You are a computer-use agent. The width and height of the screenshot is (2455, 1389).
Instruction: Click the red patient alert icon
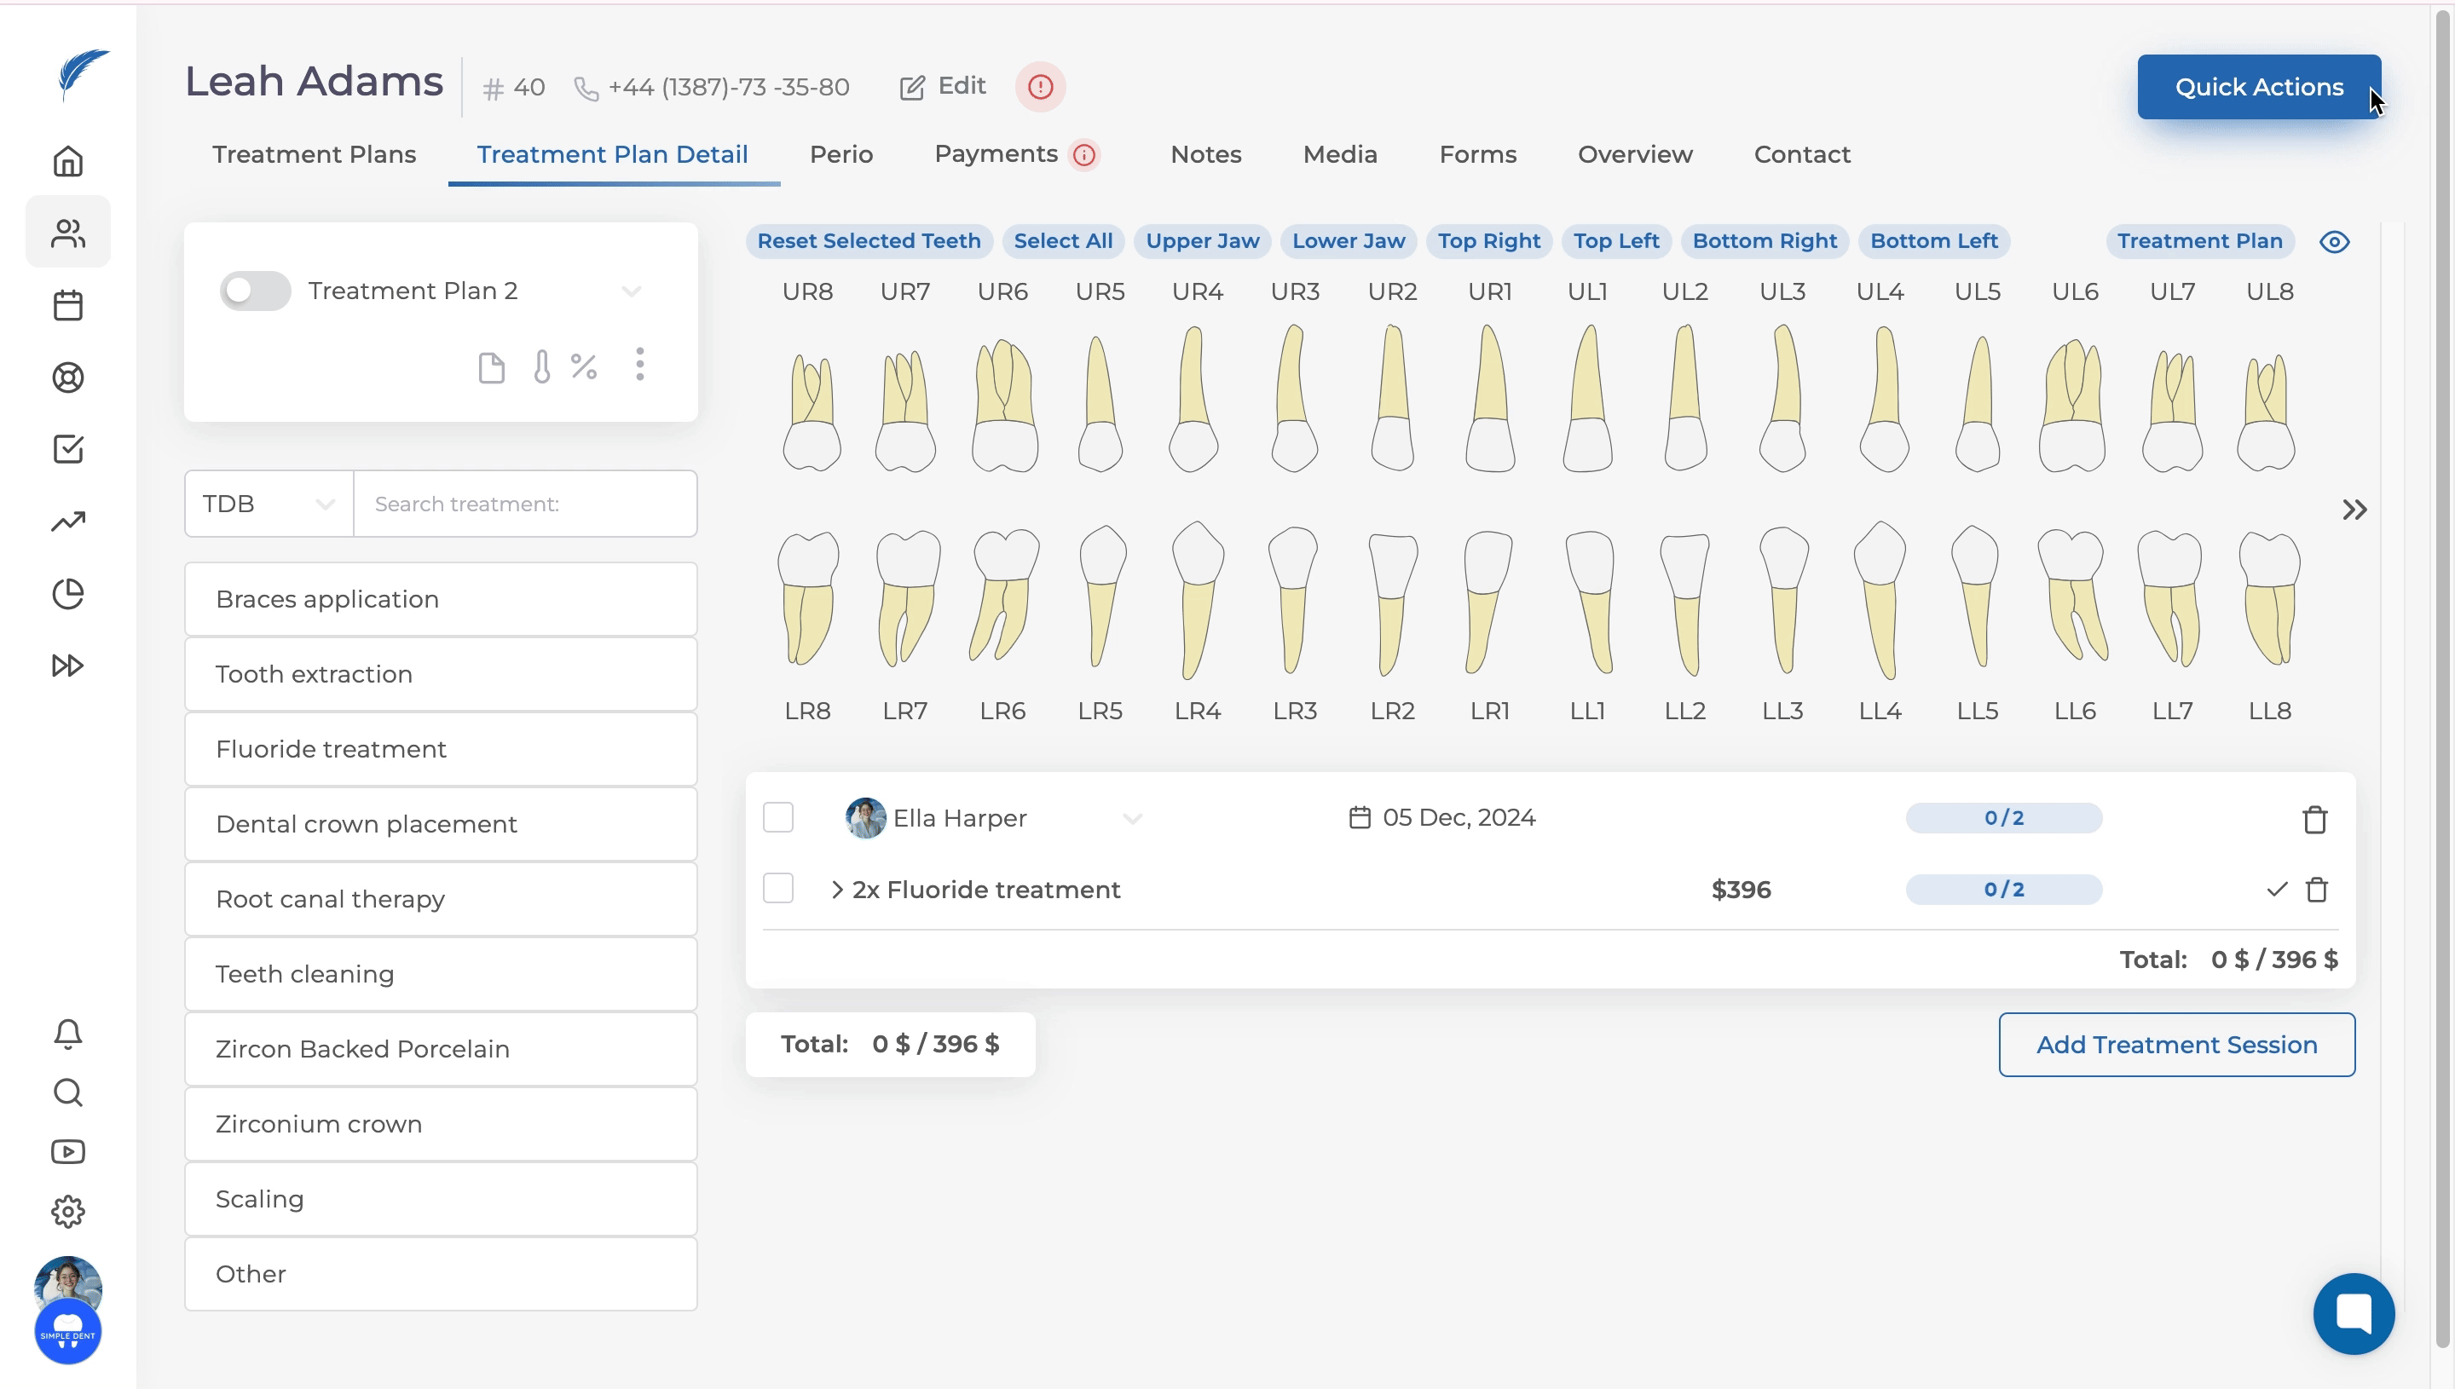(x=1040, y=87)
